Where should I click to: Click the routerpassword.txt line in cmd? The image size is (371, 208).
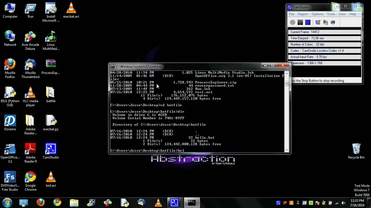pos(172,86)
